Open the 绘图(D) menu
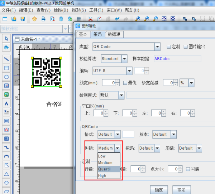The image size is (215, 194). (61, 10)
